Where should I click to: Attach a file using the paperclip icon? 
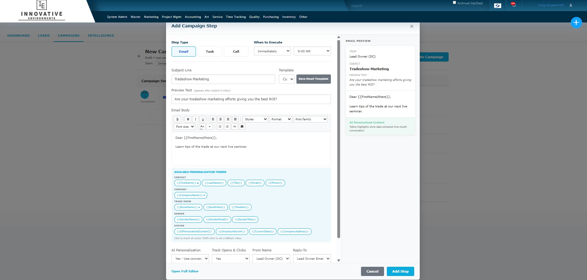[178, 119]
